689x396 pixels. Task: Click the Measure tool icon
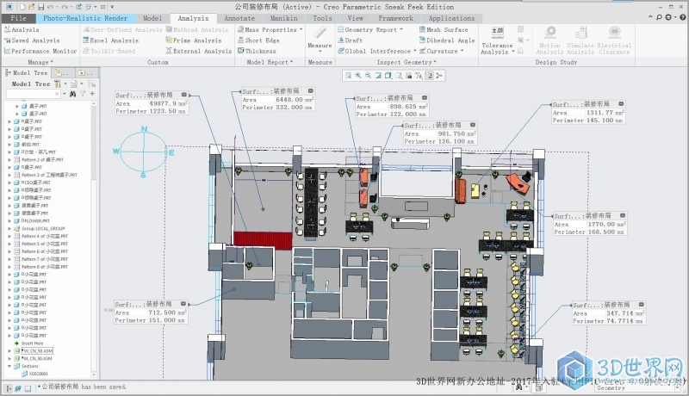coord(320,34)
